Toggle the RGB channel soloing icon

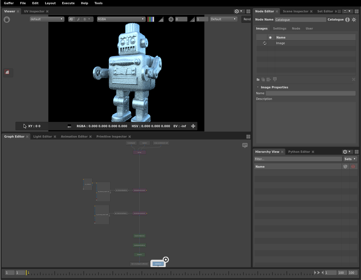(x=151, y=19)
